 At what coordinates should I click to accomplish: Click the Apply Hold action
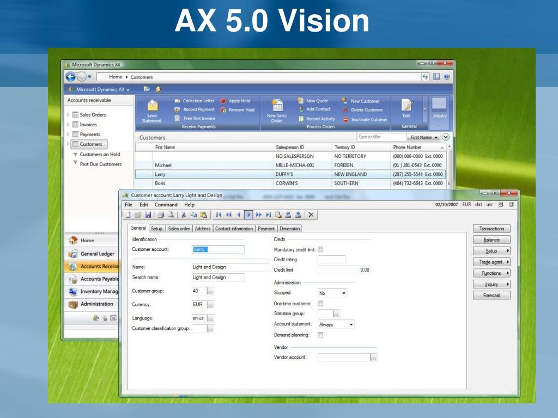tap(235, 101)
